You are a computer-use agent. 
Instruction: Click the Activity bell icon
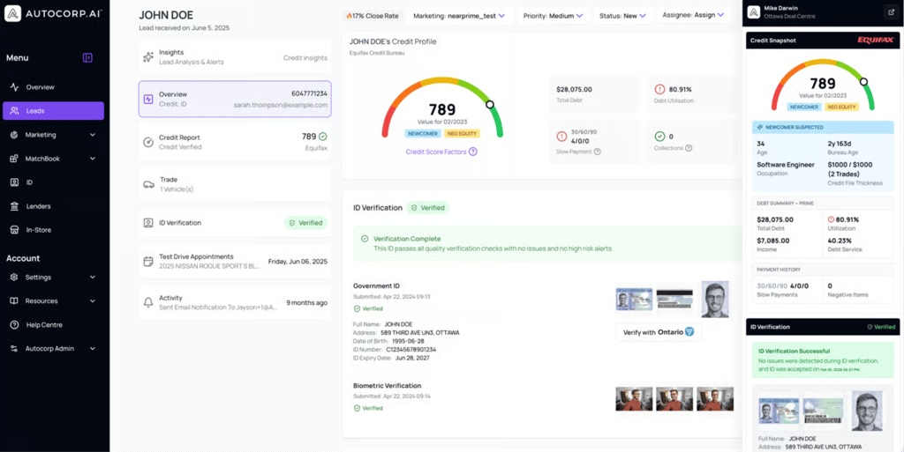tap(148, 302)
